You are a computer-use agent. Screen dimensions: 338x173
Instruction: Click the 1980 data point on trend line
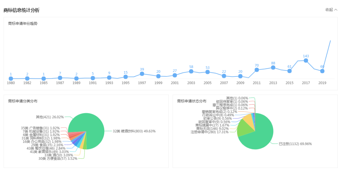(11, 79)
